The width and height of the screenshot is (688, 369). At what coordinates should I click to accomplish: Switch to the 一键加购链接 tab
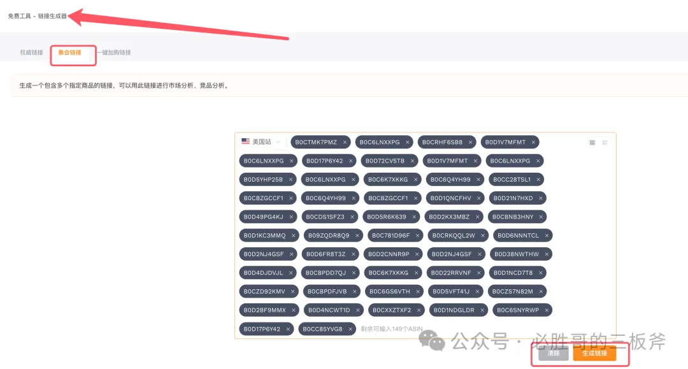(x=114, y=52)
